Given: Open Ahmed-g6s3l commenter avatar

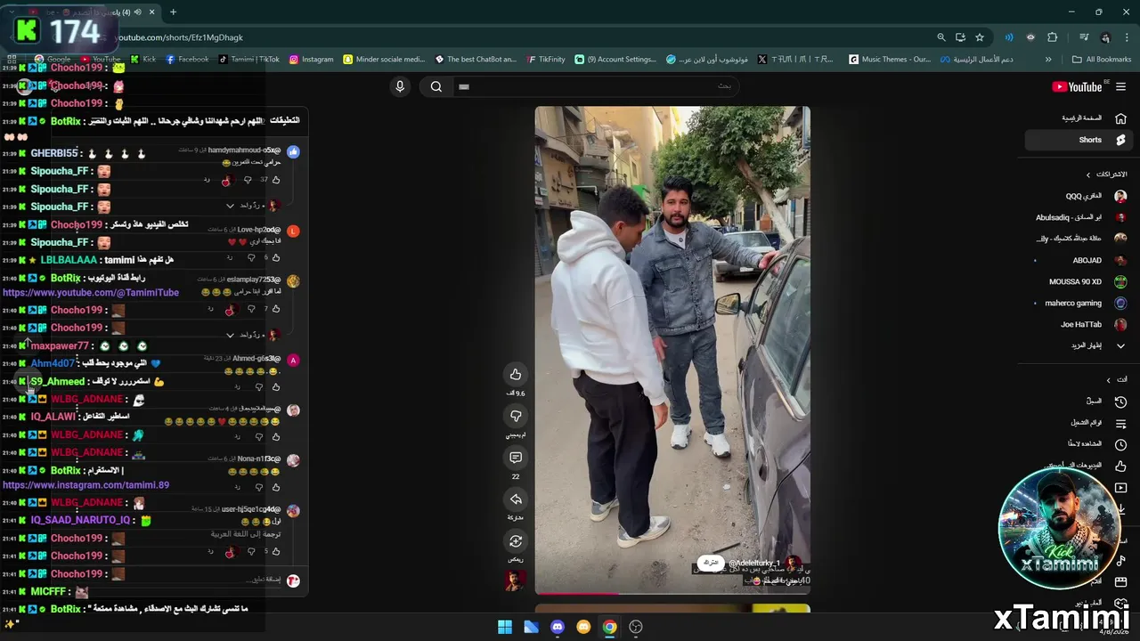Looking at the screenshot, I should pos(293,360).
